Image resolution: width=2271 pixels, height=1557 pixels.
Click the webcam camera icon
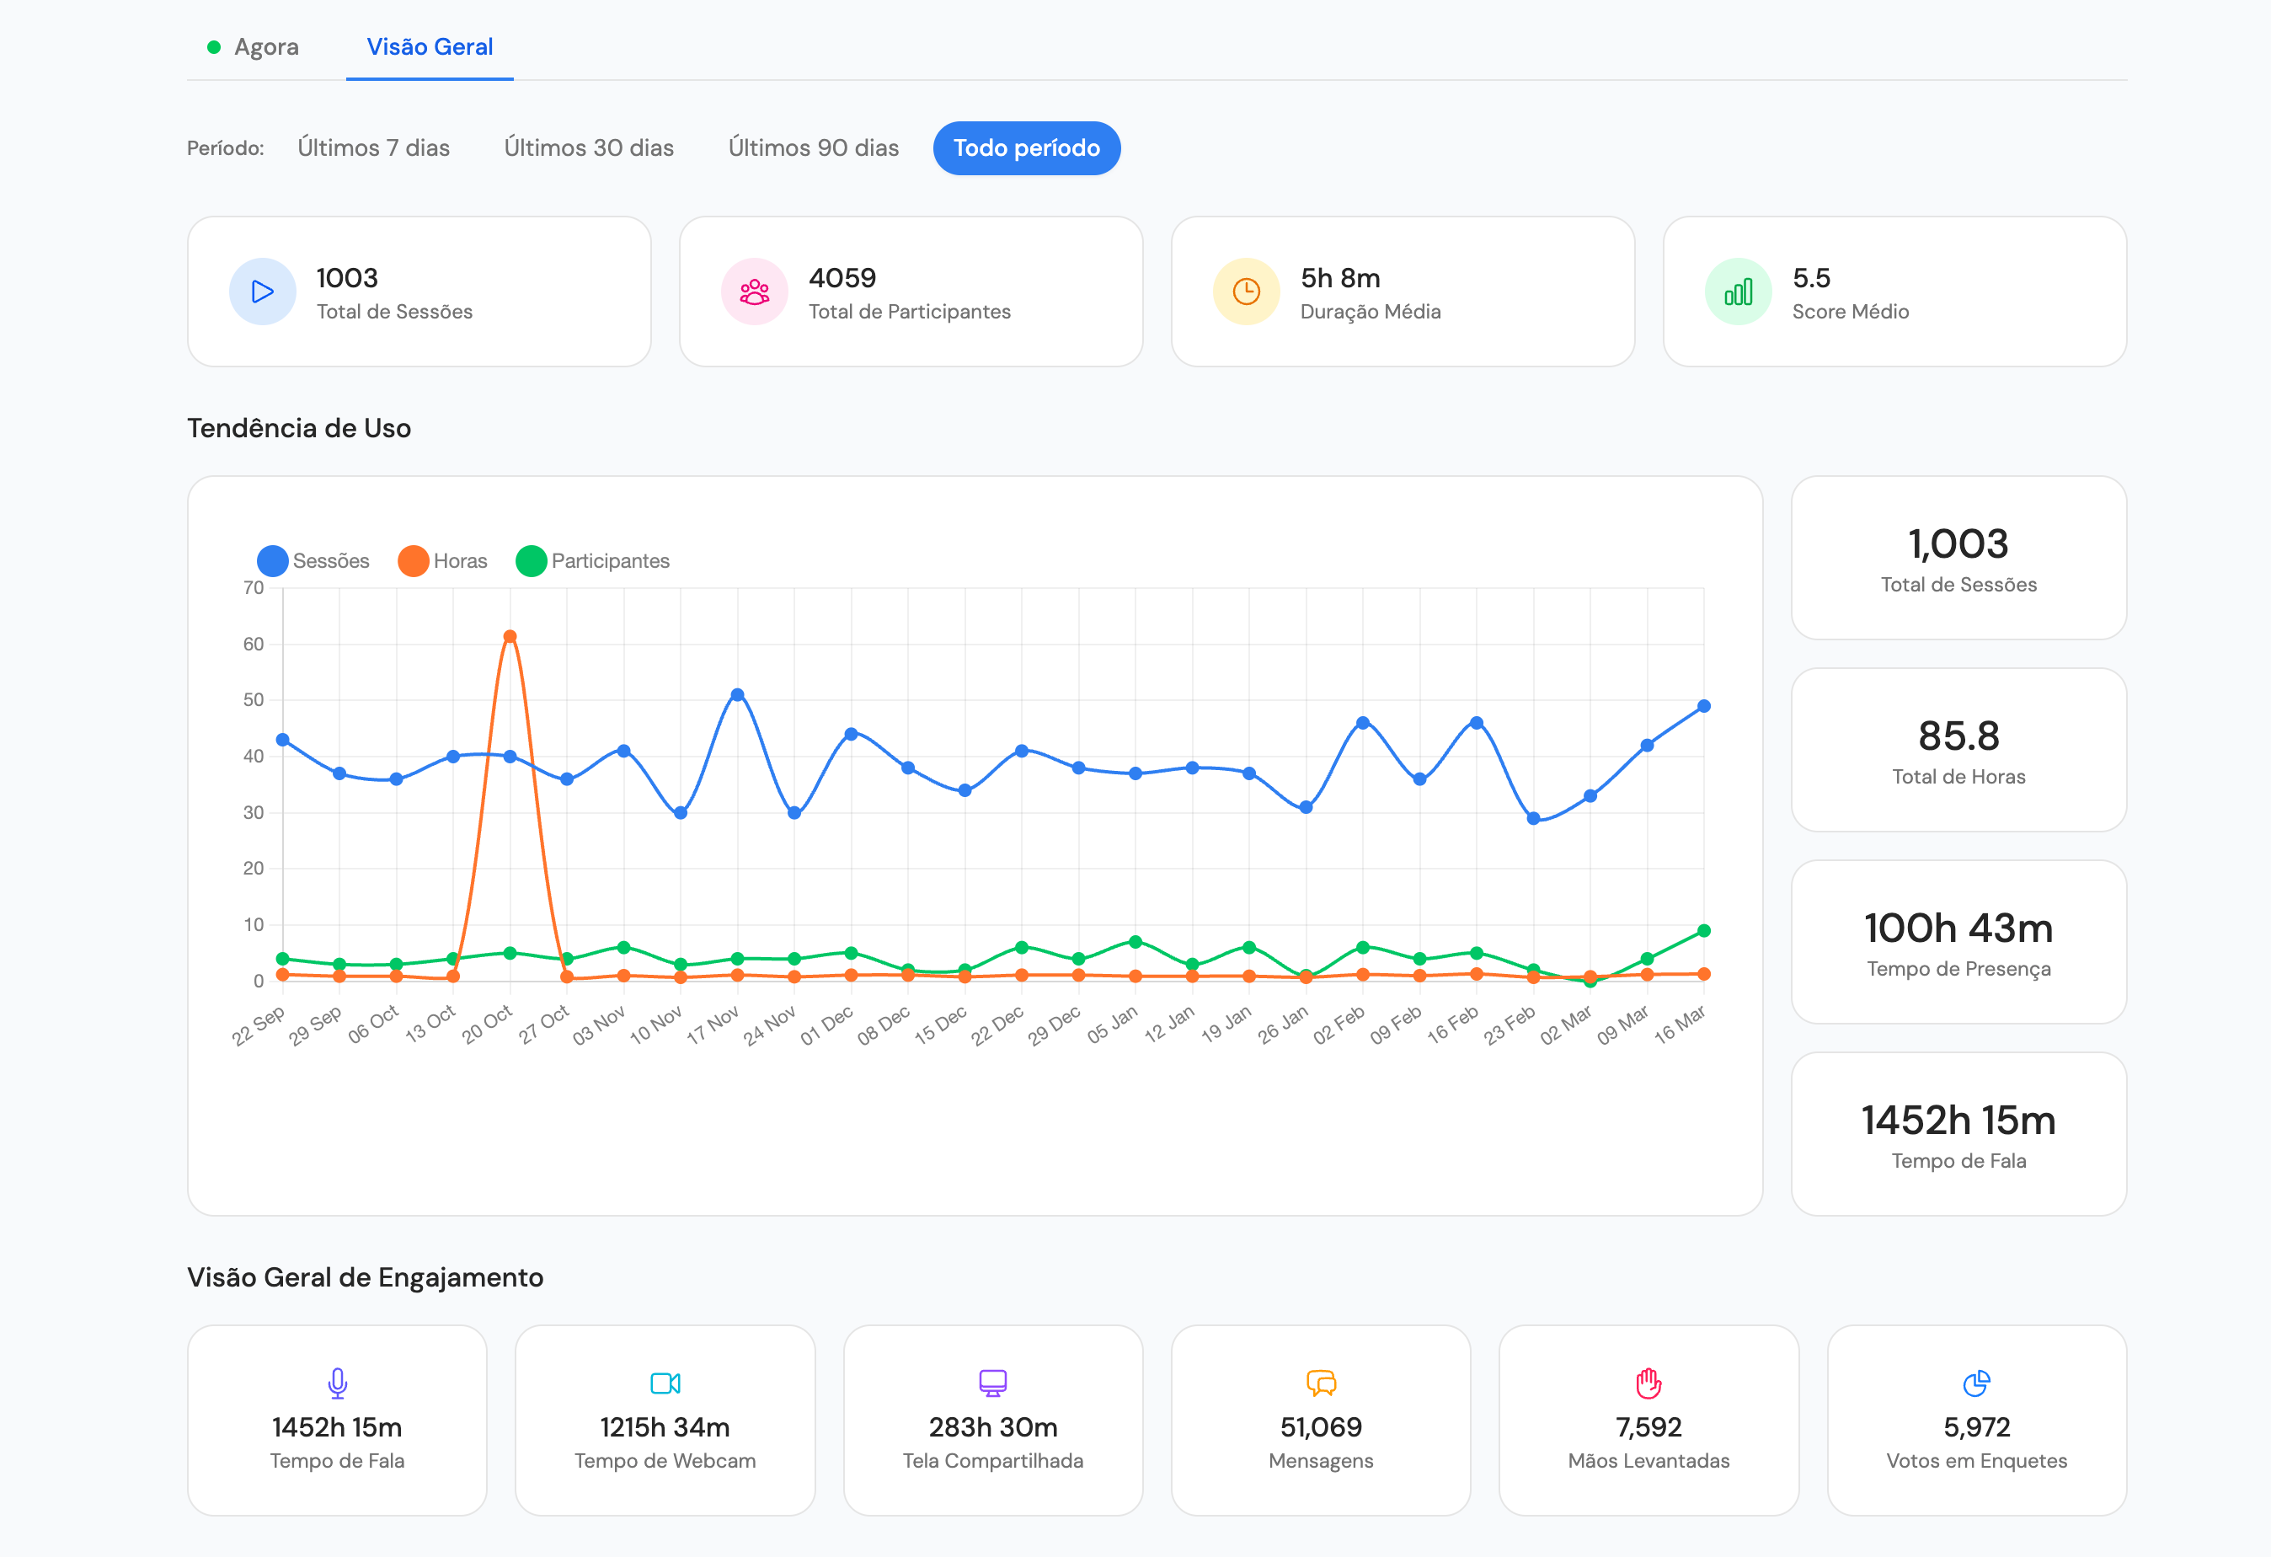665,1382
